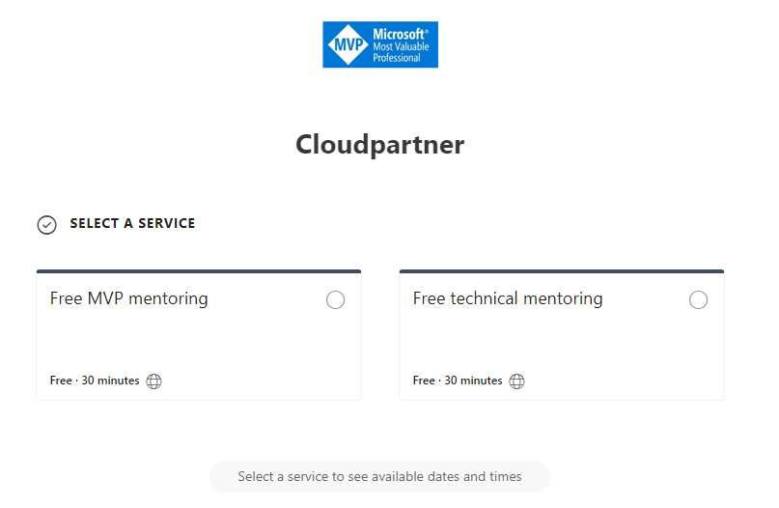Select the Free MVP mentoring radio button
This screenshot has height=508, width=779.
click(335, 300)
